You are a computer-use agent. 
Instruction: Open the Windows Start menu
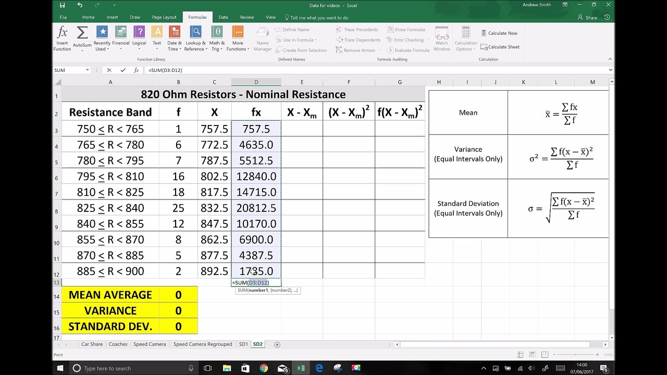click(x=60, y=368)
